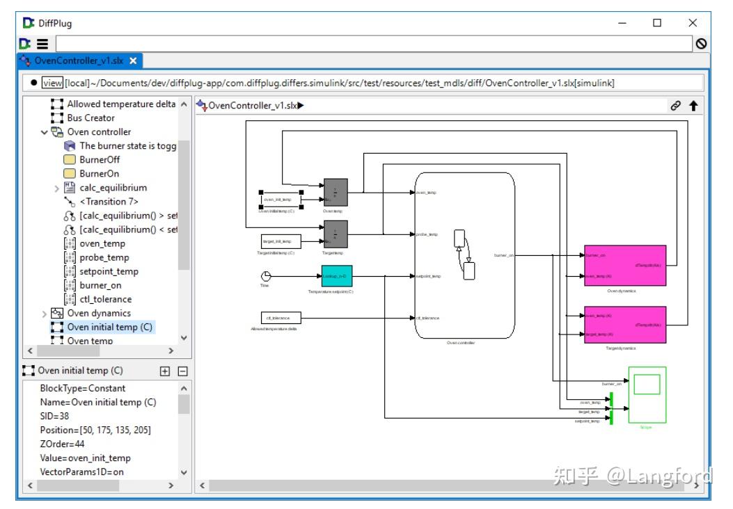
Task: Click the cyan Temperature setpoint lookup block
Action: (x=337, y=276)
